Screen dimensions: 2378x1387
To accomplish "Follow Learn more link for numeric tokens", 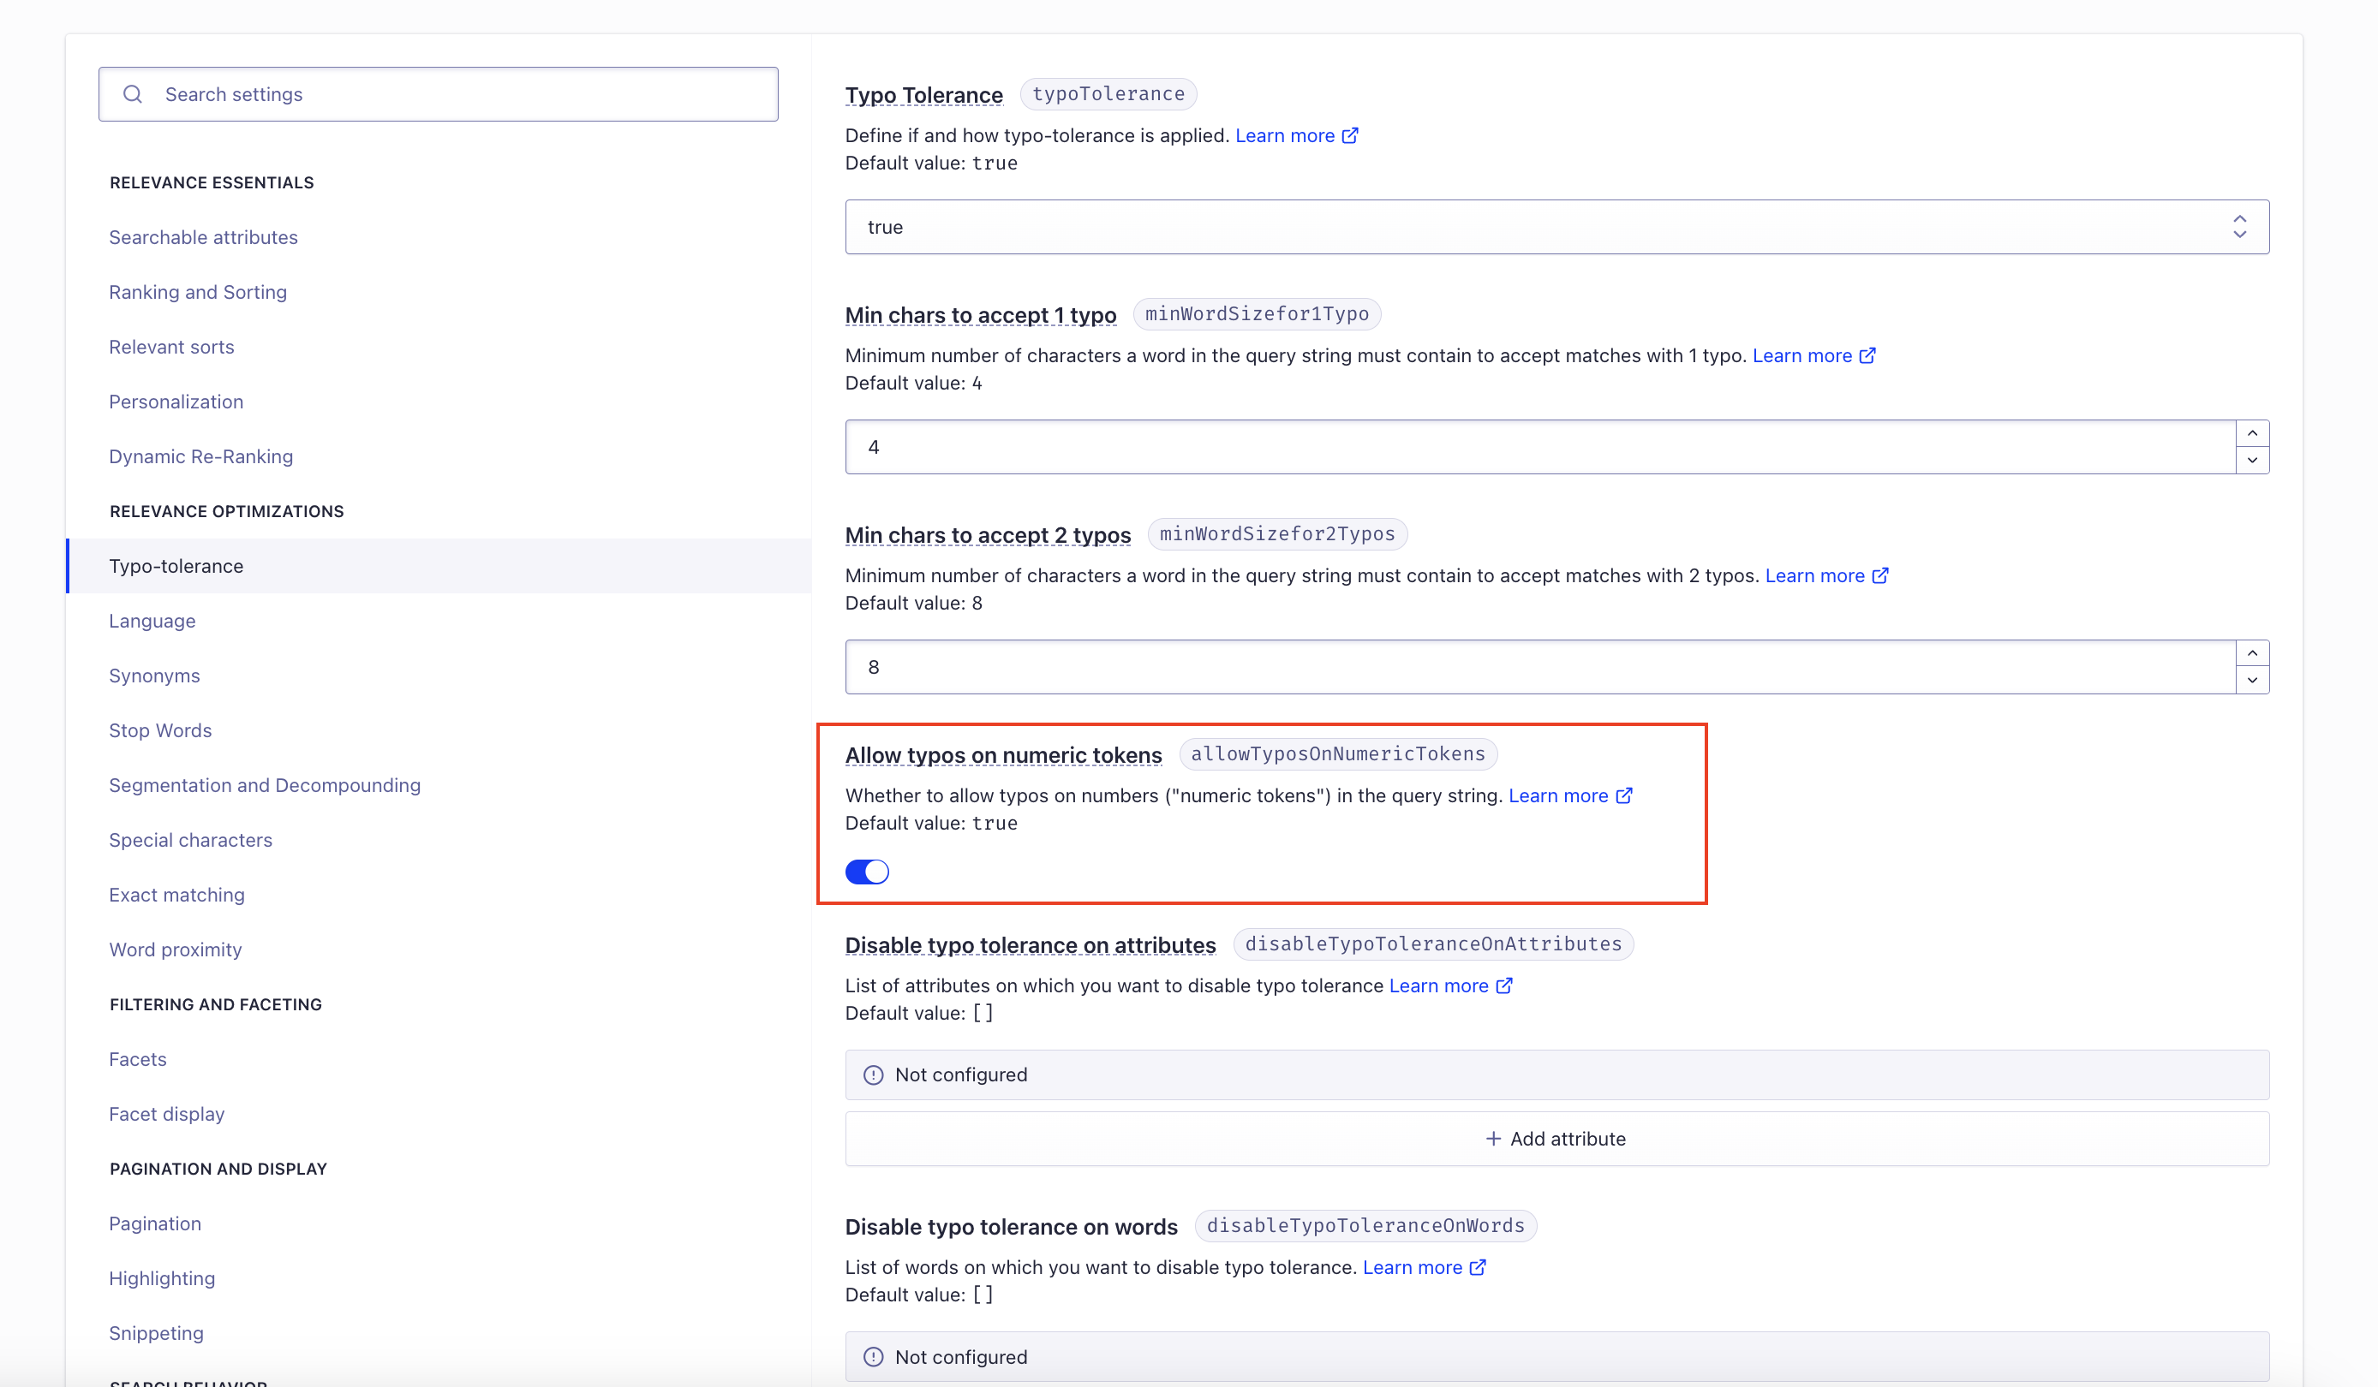I will click(1558, 795).
